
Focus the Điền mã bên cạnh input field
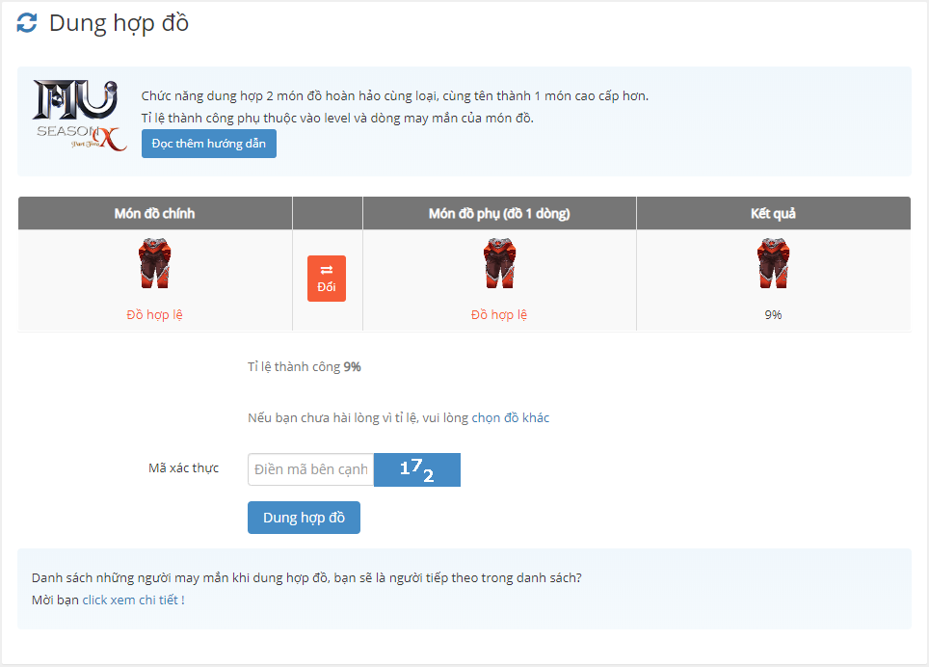pos(310,469)
